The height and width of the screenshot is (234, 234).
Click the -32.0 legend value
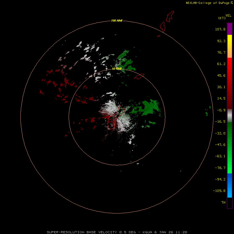click(220, 133)
